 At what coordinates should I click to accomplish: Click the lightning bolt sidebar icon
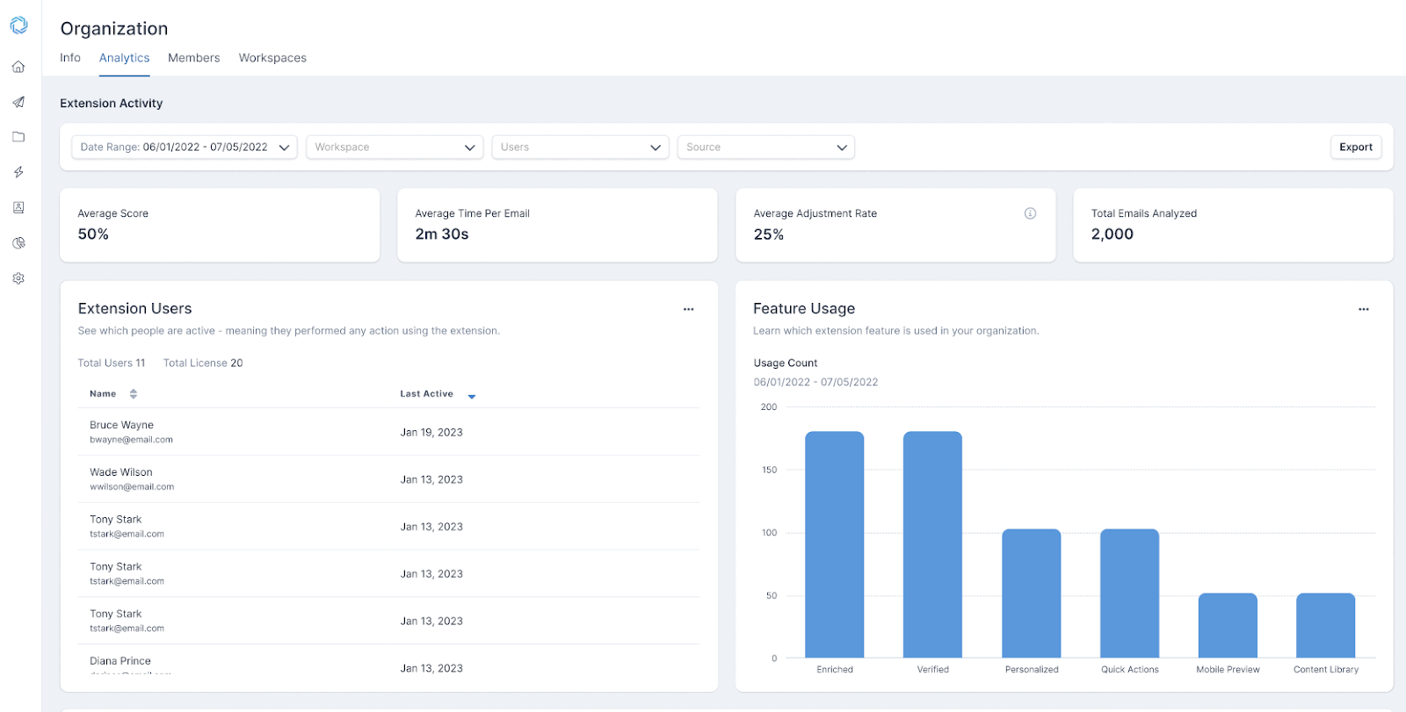(18, 172)
